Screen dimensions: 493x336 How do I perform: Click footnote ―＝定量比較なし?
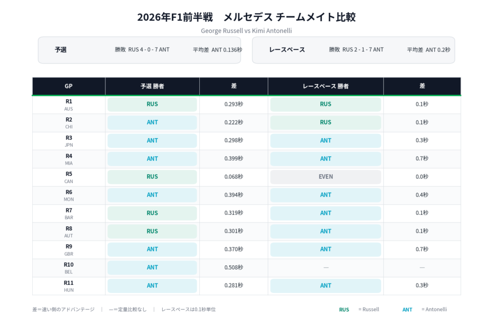128,310
